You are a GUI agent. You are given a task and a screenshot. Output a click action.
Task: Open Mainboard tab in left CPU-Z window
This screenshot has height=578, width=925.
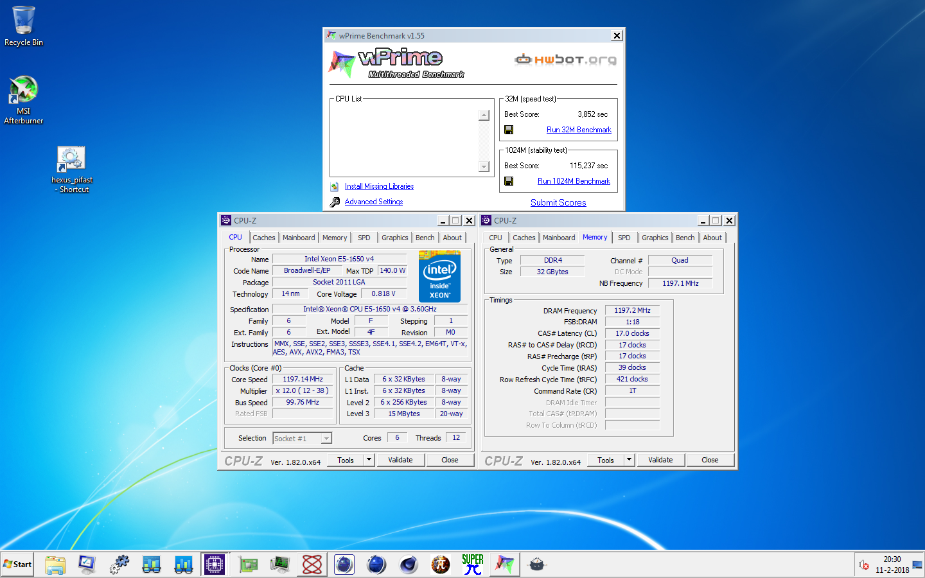tap(299, 238)
